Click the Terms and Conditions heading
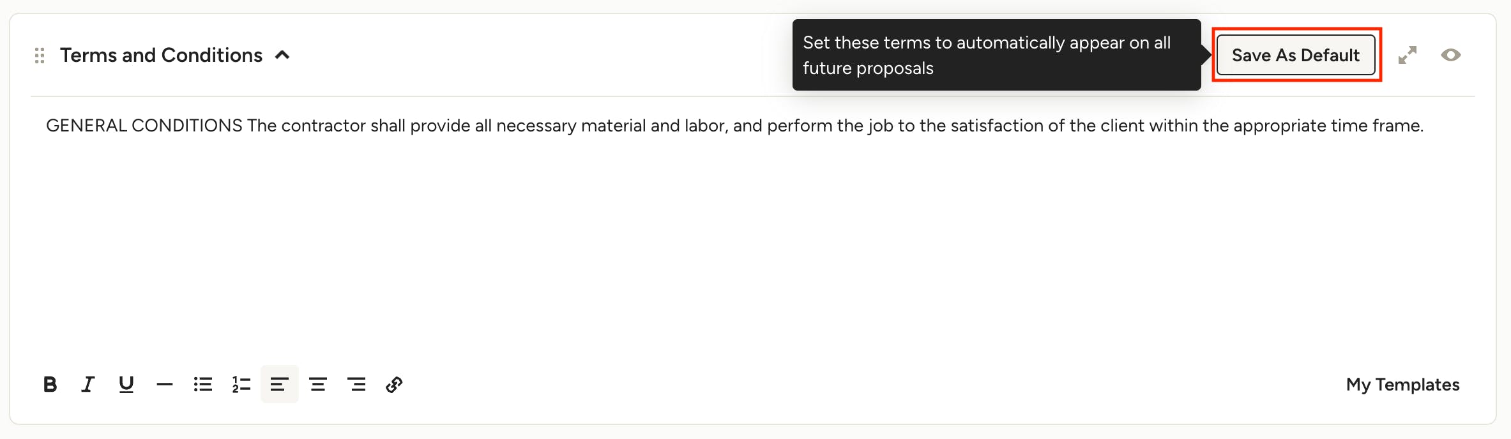The width and height of the screenshot is (1511, 439). tap(161, 56)
